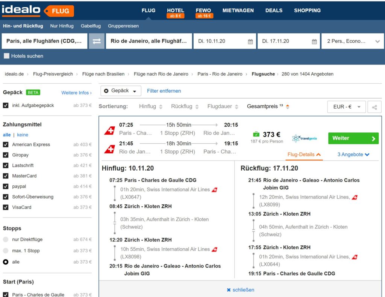The width and height of the screenshot is (385, 297).
Task: Uncheck VisaCard payment option
Action: pyautogui.click(x=6, y=207)
